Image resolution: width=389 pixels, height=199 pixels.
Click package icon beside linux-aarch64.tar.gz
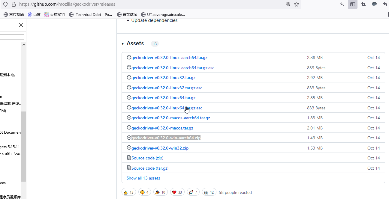(x=129, y=57)
